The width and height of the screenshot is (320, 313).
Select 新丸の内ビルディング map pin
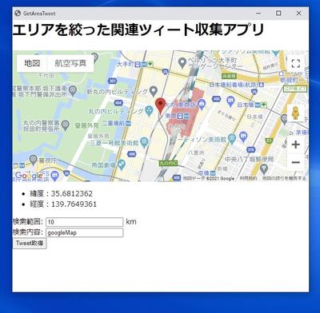153,91
